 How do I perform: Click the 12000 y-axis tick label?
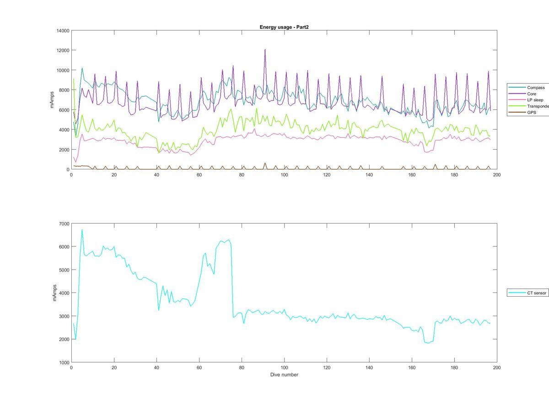click(x=63, y=50)
